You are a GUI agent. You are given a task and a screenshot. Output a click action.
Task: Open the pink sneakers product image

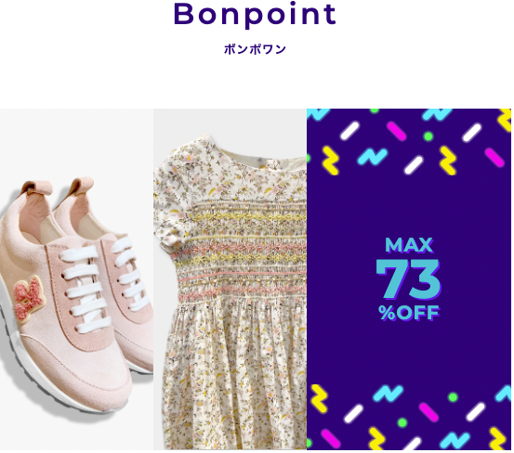(76, 279)
